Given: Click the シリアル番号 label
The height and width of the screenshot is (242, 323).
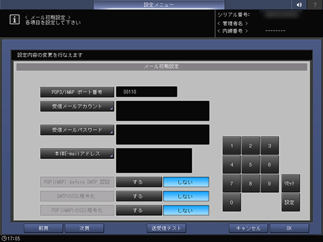Looking at the screenshot, I should (234, 15).
